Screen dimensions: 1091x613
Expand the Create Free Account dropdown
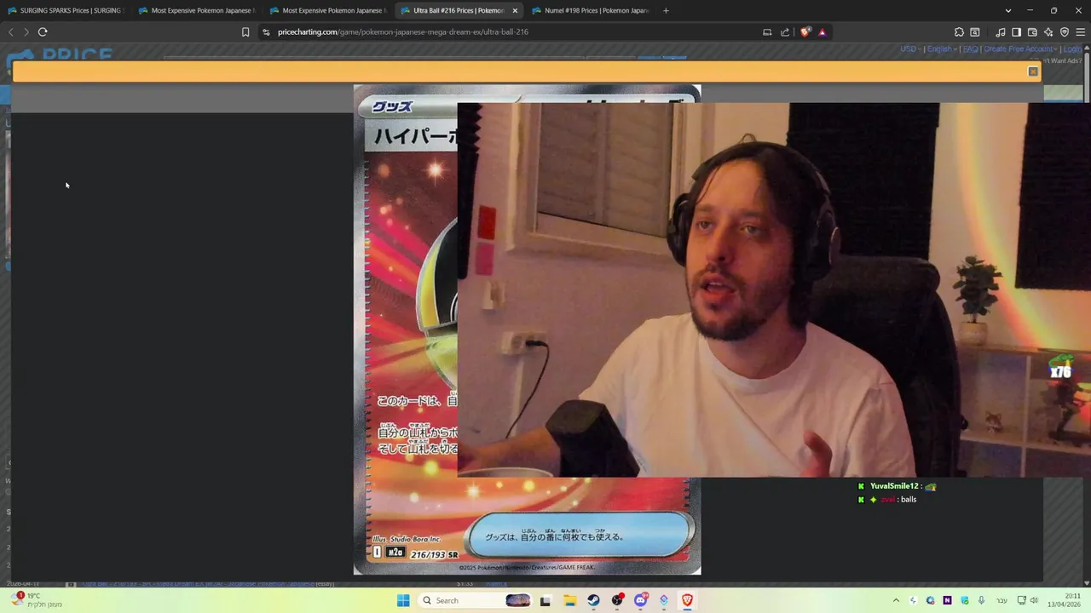1020,49
